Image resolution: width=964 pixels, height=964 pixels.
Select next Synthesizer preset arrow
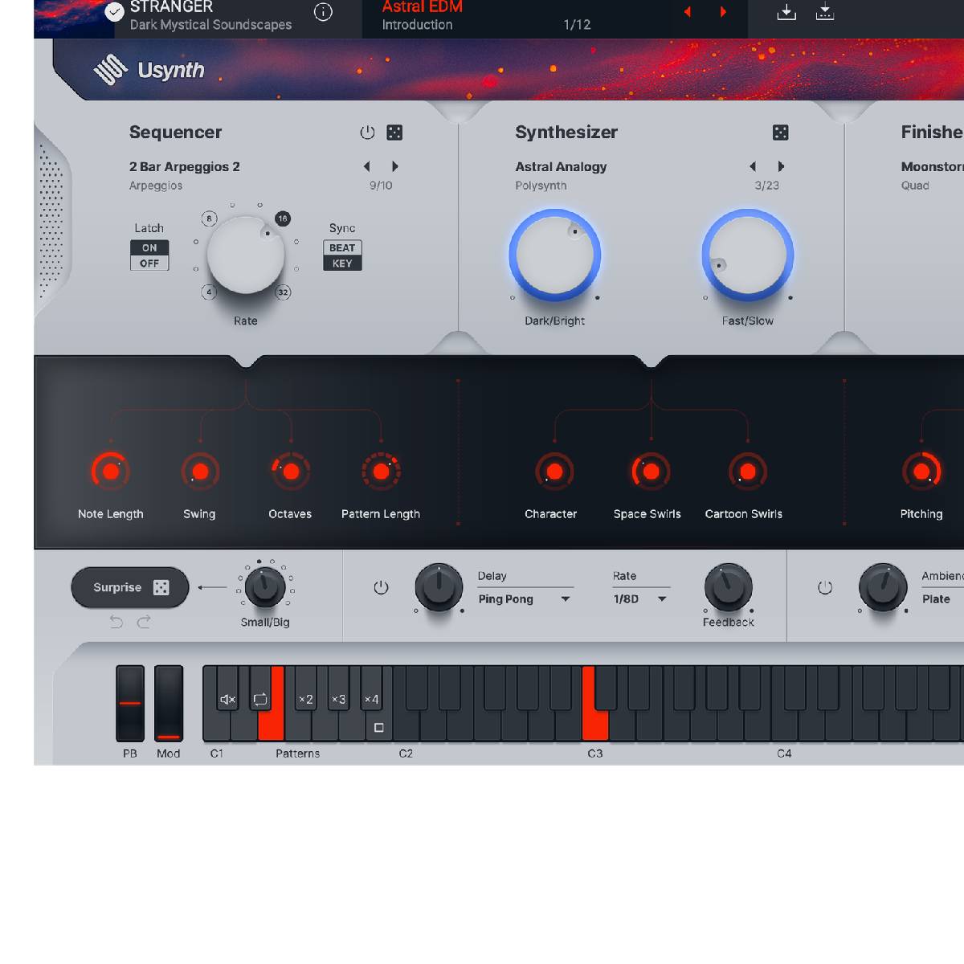coord(780,166)
